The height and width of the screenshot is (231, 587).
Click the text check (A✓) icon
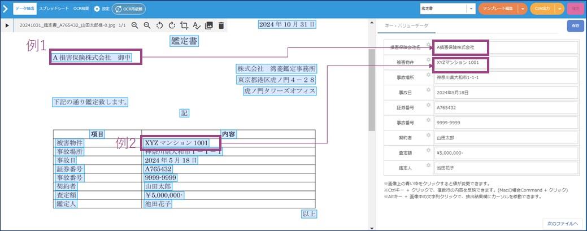click(197, 25)
